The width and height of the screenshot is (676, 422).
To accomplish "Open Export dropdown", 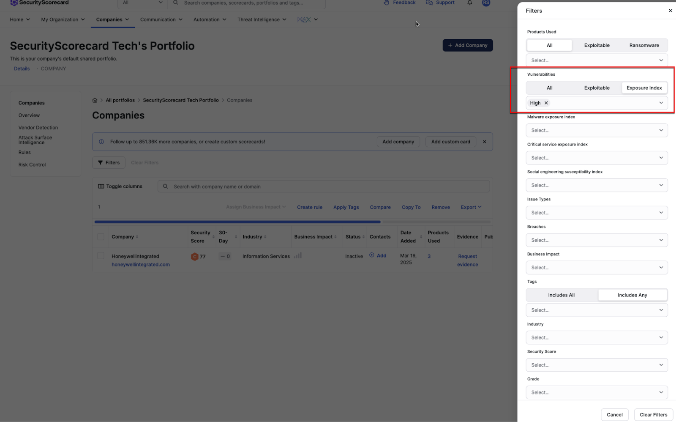I will pos(471,207).
